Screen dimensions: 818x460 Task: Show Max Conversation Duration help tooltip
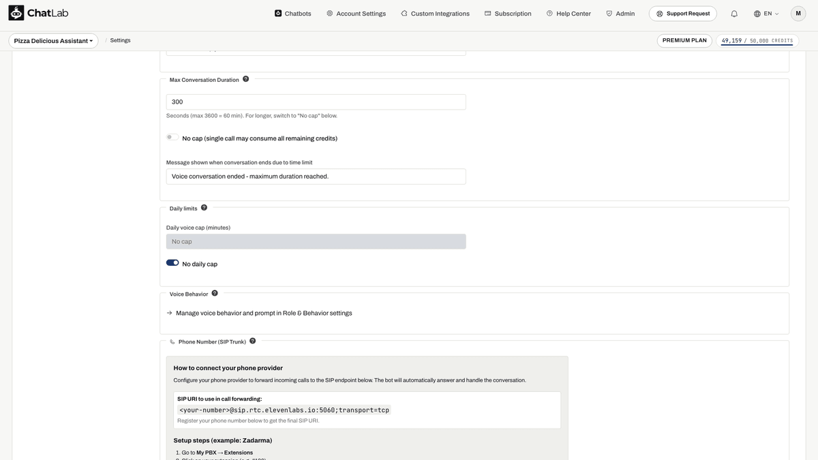246,79
